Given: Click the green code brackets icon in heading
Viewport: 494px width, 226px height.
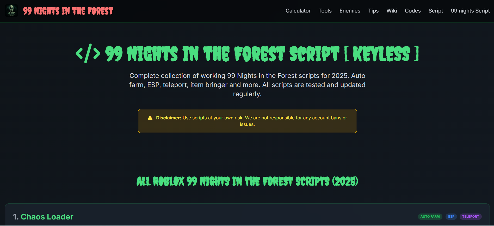Looking at the screenshot, I should click(x=88, y=53).
